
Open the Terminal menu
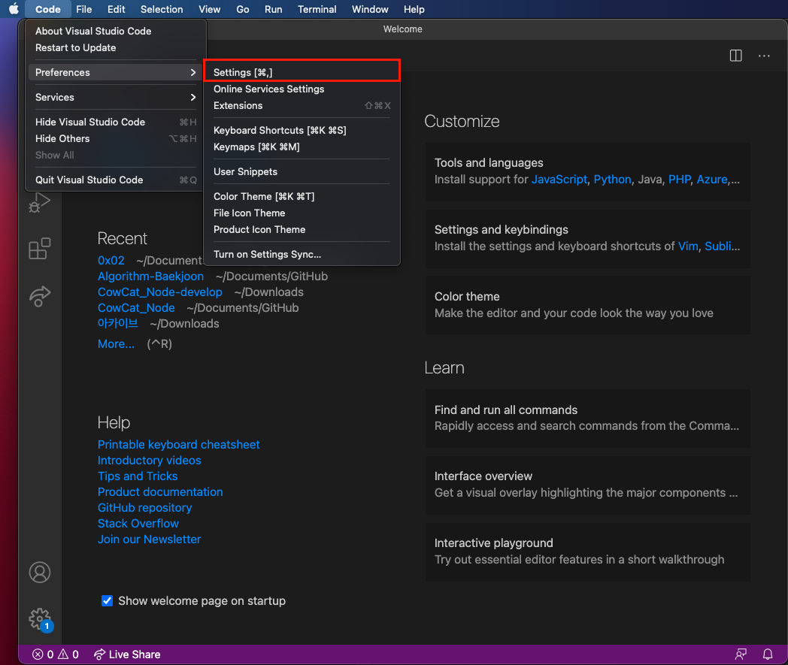click(x=317, y=9)
